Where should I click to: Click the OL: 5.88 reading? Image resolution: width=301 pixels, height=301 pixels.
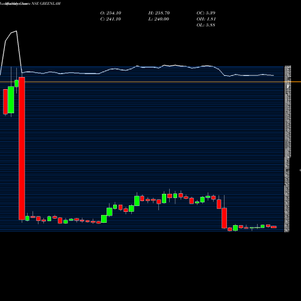(x=206, y=25)
